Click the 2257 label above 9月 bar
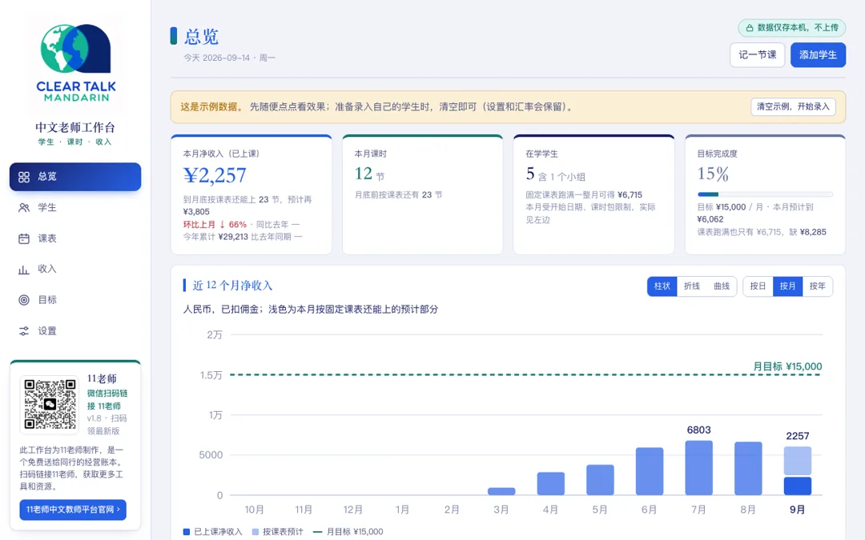 click(797, 436)
